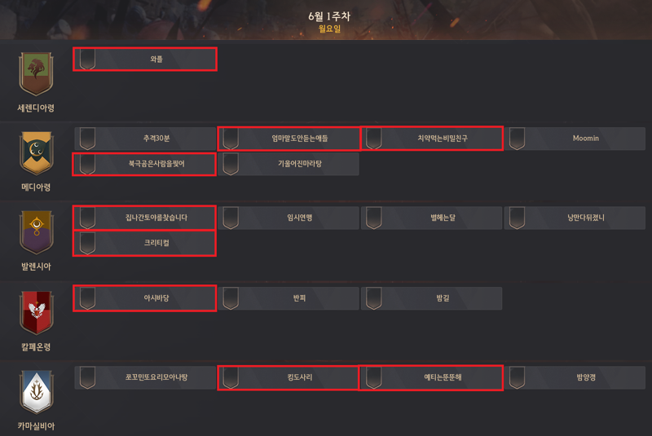The image size is (652, 436).
Task: Click the guild crest next to Moomin
Action: [517, 139]
